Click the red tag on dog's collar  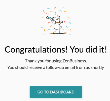point(55,23)
